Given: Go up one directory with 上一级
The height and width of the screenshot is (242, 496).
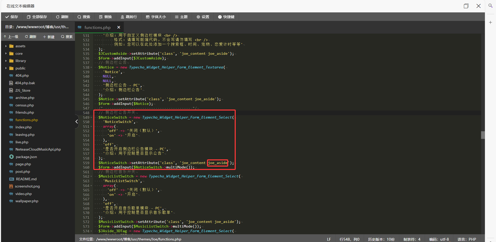Looking at the screenshot, I should pyautogui.click(x=11, y=37).
